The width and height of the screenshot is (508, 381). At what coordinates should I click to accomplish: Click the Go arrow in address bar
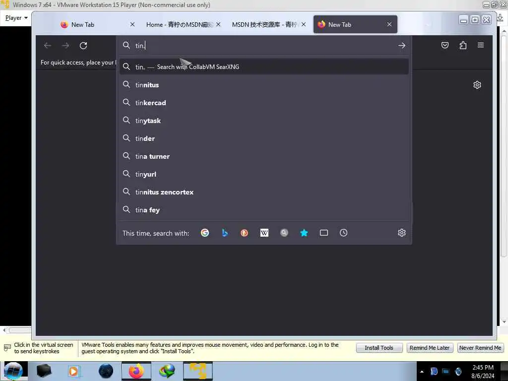tap(402, 45)
